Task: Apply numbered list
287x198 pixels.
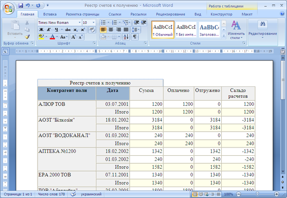Action: (114, 22)
